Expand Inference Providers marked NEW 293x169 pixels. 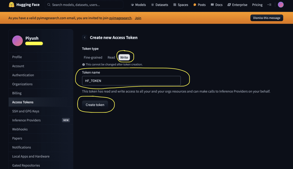tap(26, 120)
